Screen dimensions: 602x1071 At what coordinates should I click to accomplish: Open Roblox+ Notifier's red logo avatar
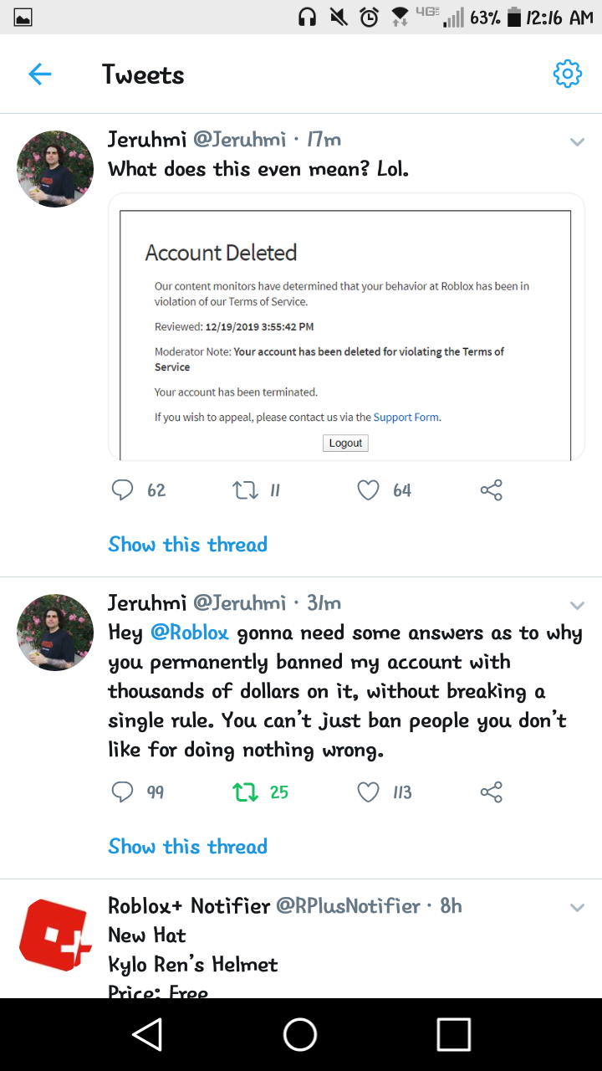coord(55,935)
